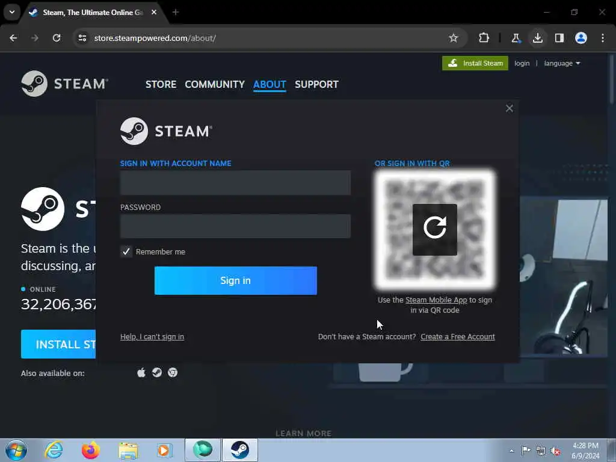
Task: Click the browser address bar URL
Action: (x=155, y=38)
